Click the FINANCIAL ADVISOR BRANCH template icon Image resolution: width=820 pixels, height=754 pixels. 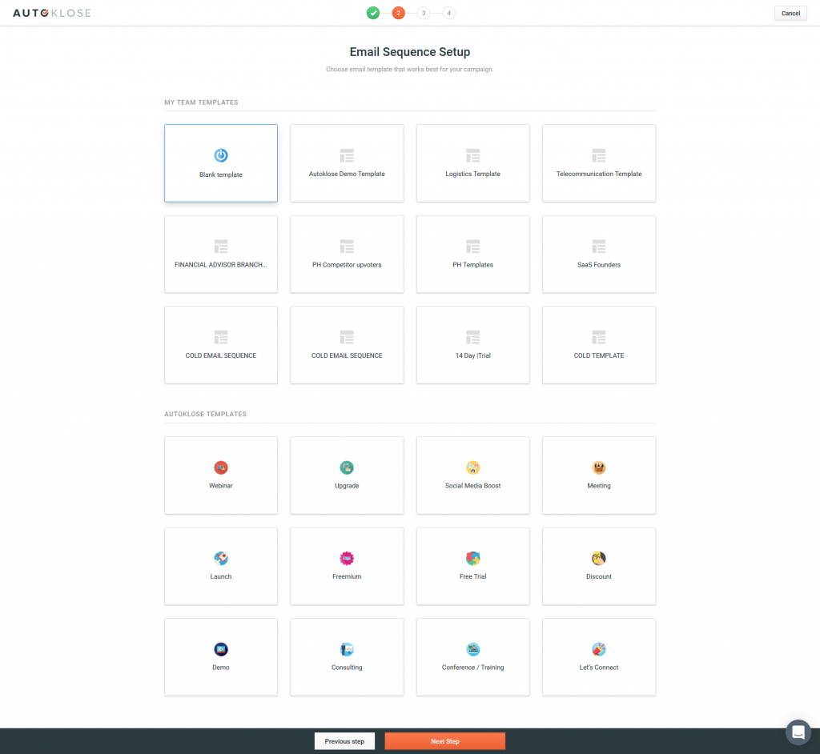221,247
